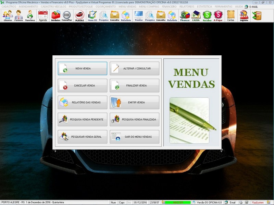The width and height of the screenshot is (274, 205).
Task: Click the Consultar barcode icon
Action: (67, 16)
